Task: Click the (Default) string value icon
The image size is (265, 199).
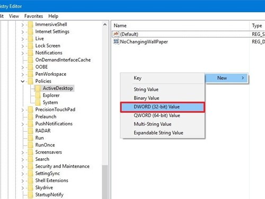Action: [116, 34]
